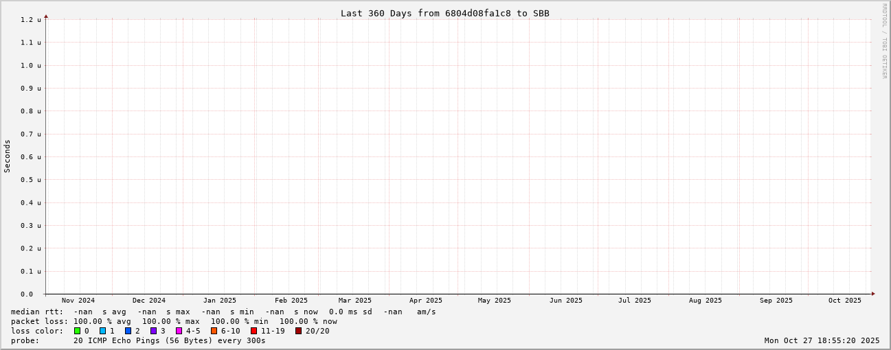Viewport: 891px width, 350px height.
Task: Click the green loss color swatch for 0
Action: [x=78, y=331]
